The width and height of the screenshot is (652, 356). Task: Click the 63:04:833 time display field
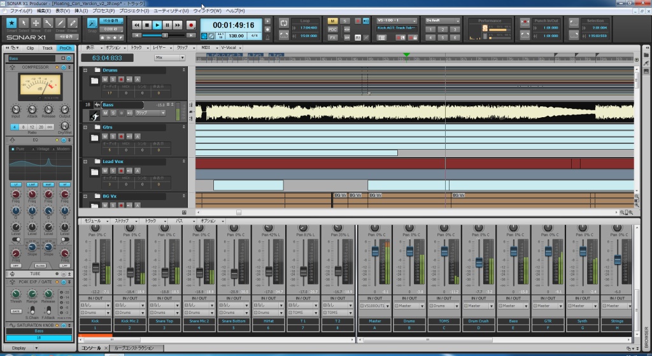tap(107, 58)
